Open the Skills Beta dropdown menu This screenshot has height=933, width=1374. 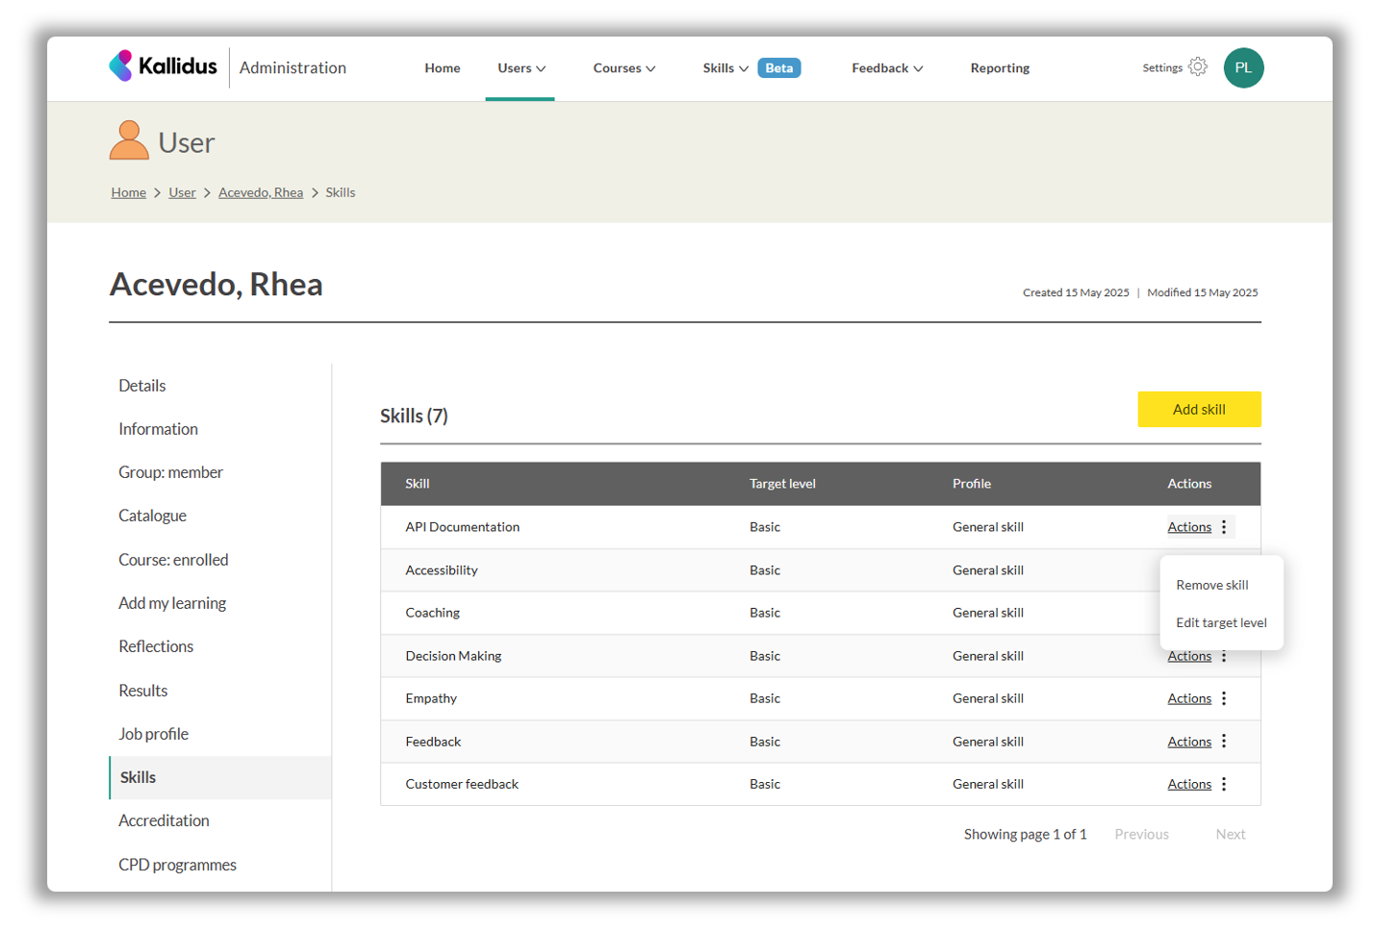(725, 68)
